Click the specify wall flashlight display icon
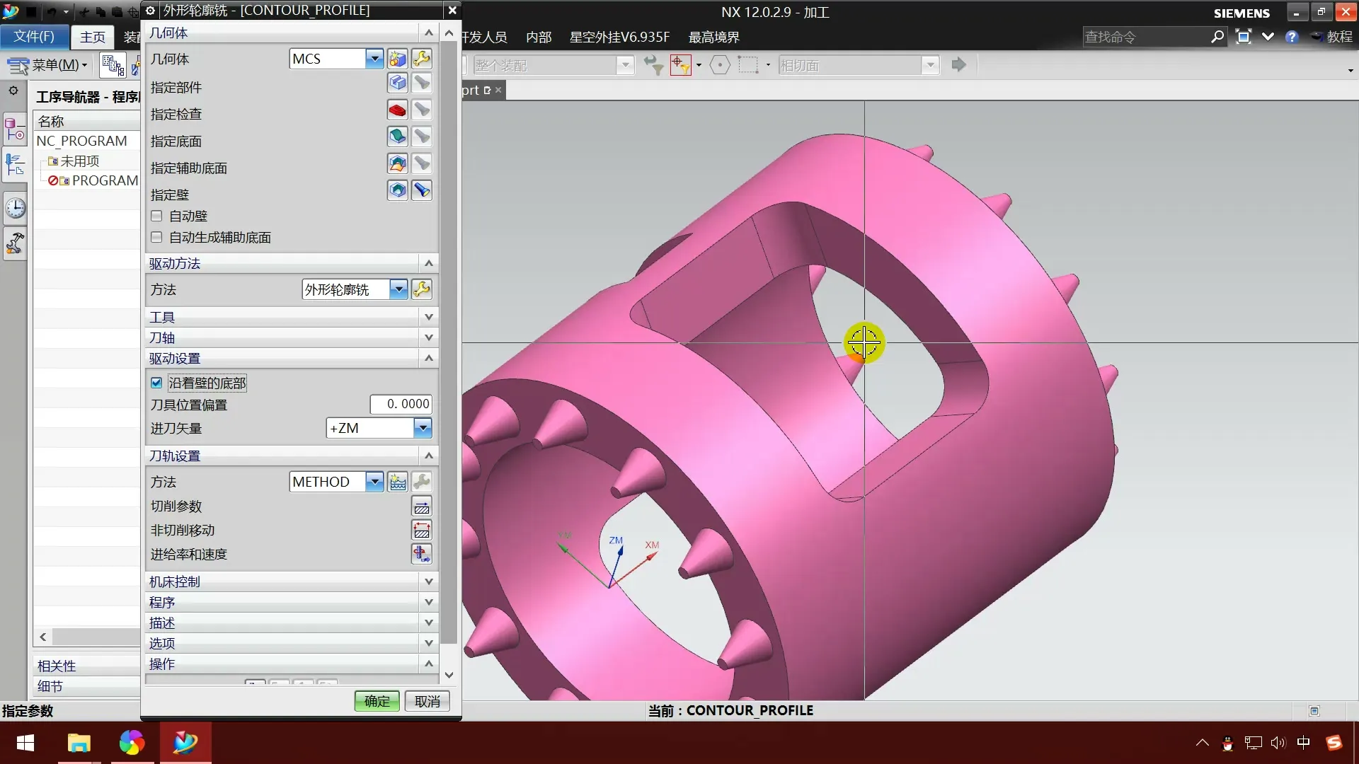 pos(422,190)
